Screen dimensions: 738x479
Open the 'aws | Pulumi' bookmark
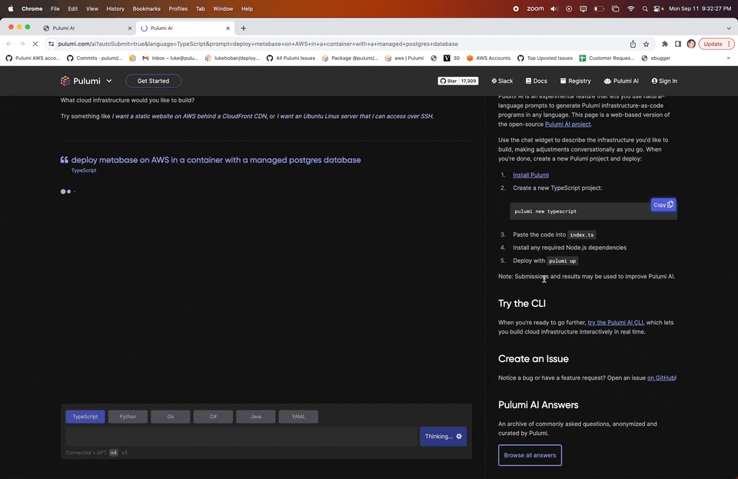click(x=404, y=58)
